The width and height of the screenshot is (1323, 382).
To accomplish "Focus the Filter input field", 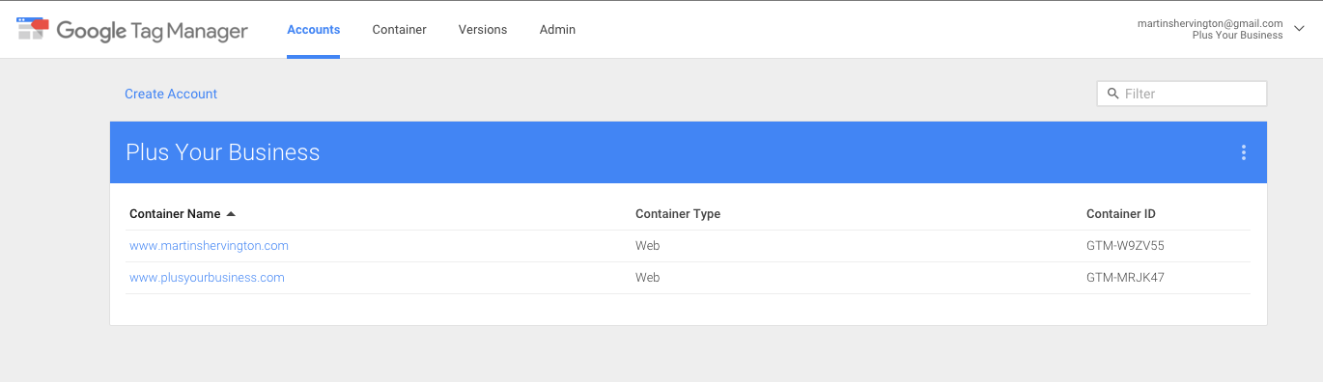I will coord(1182,94).
